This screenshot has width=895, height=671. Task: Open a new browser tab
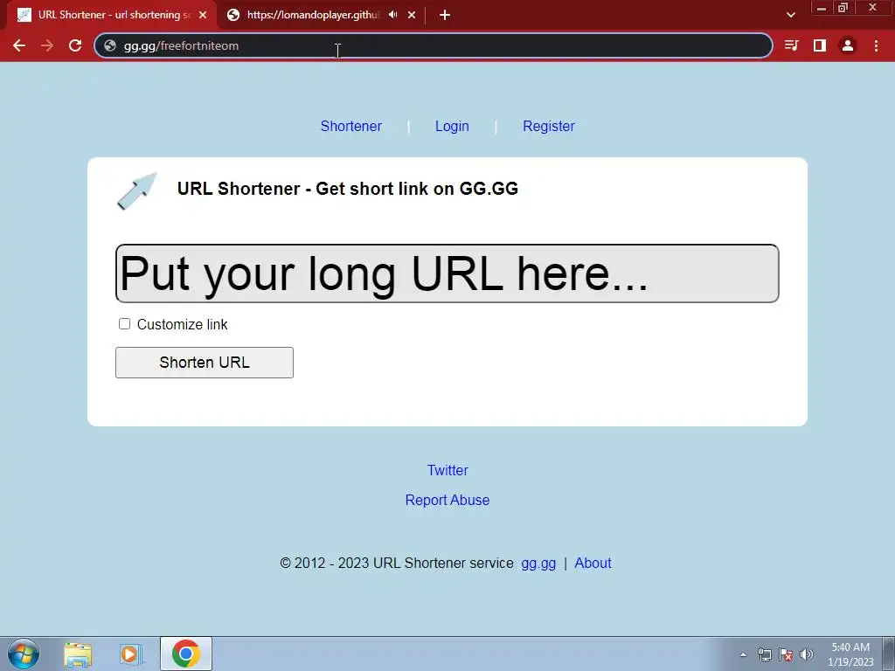pos(445,15)
